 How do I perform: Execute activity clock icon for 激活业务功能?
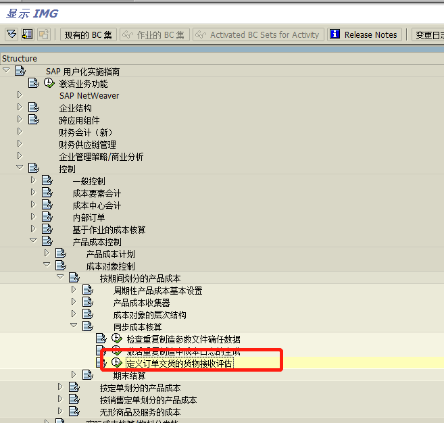tap(49, 83)
